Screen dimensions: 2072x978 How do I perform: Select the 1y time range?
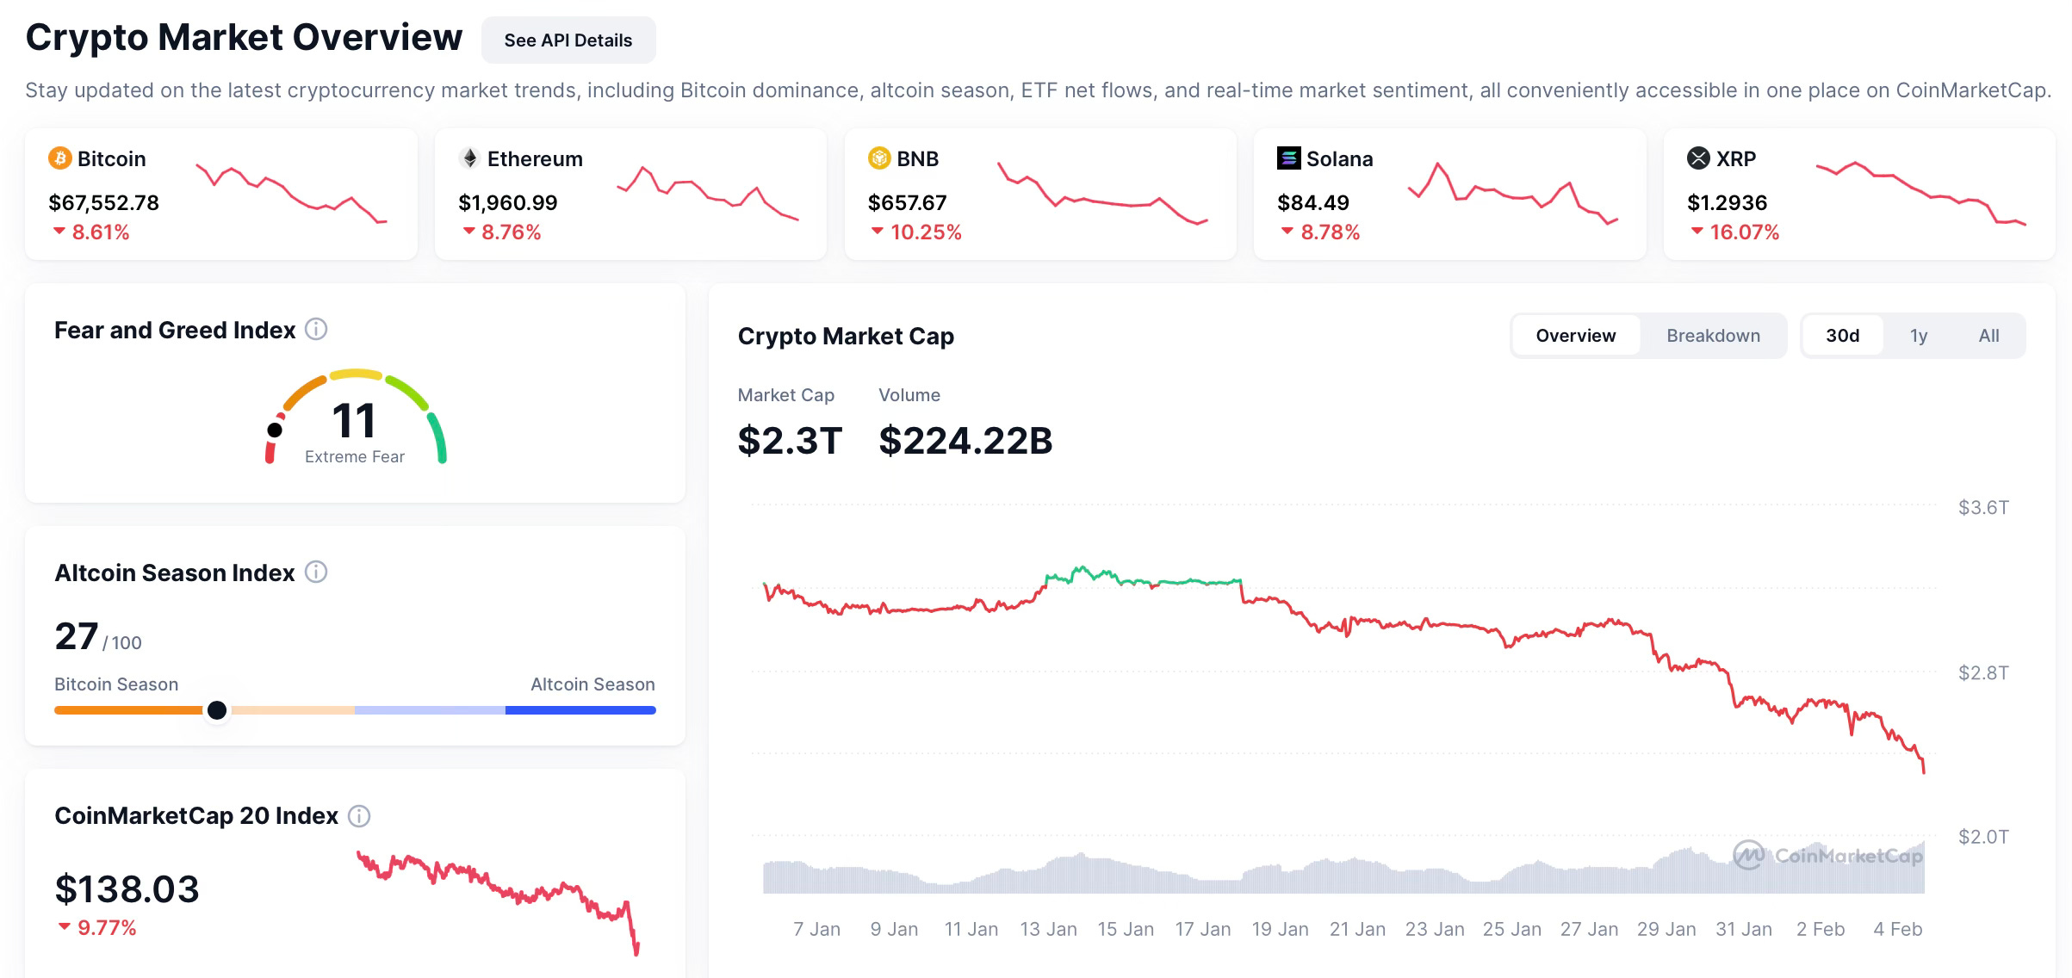(x=1918, y=336)
